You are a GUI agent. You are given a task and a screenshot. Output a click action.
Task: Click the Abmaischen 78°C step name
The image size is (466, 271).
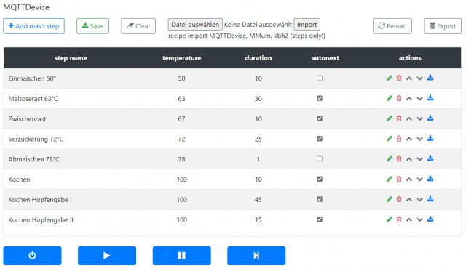click(34, 159)
